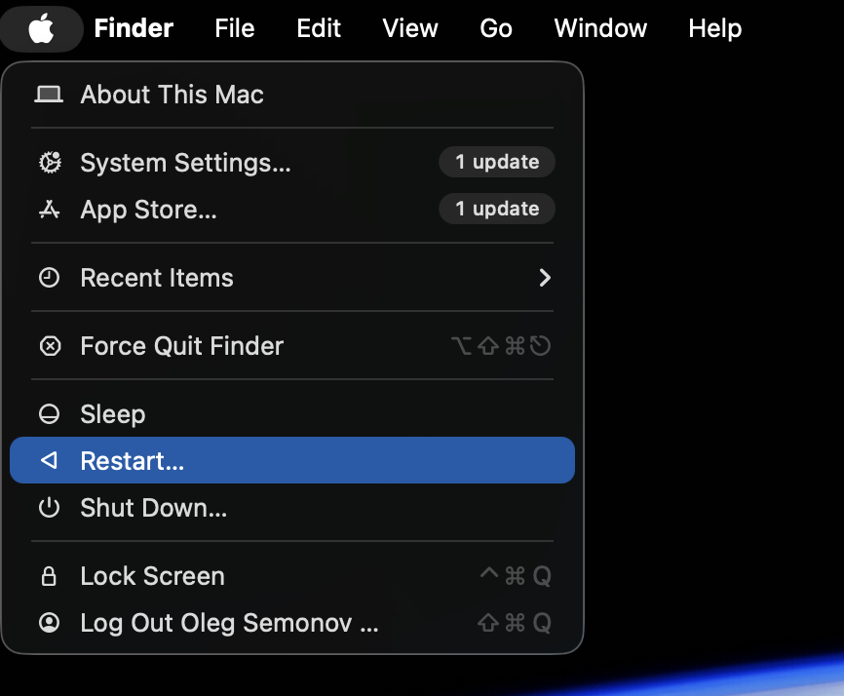Click the user icon beside Log Out

(49, 623)
